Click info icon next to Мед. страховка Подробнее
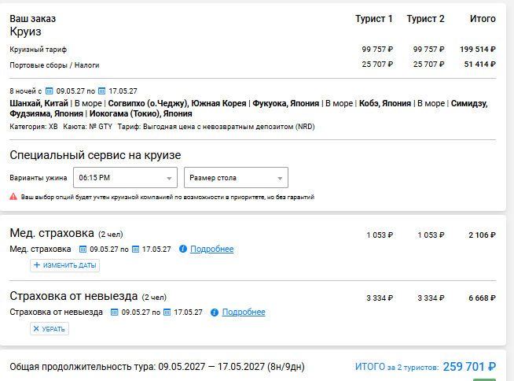 pyautogui.click(x=183, y=250)
